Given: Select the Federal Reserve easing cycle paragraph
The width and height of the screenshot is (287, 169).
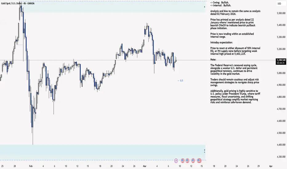Looking at the screenshot, I should (x=234, y=70).
